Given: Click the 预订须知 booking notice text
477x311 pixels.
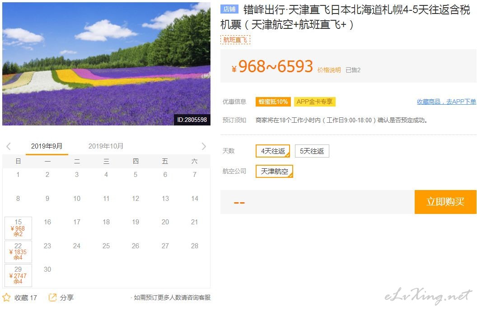Looking at the screenshot, I should tap(234, 121).
